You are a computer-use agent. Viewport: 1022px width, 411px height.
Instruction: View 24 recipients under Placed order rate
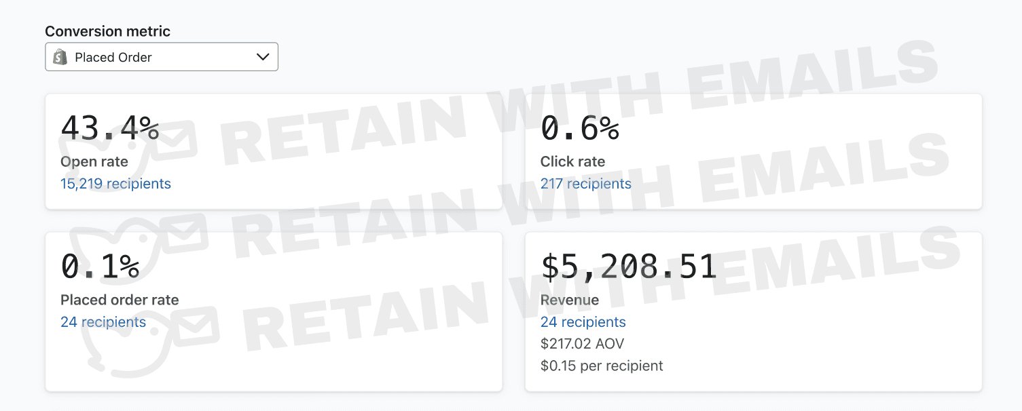tap(103, 322)
